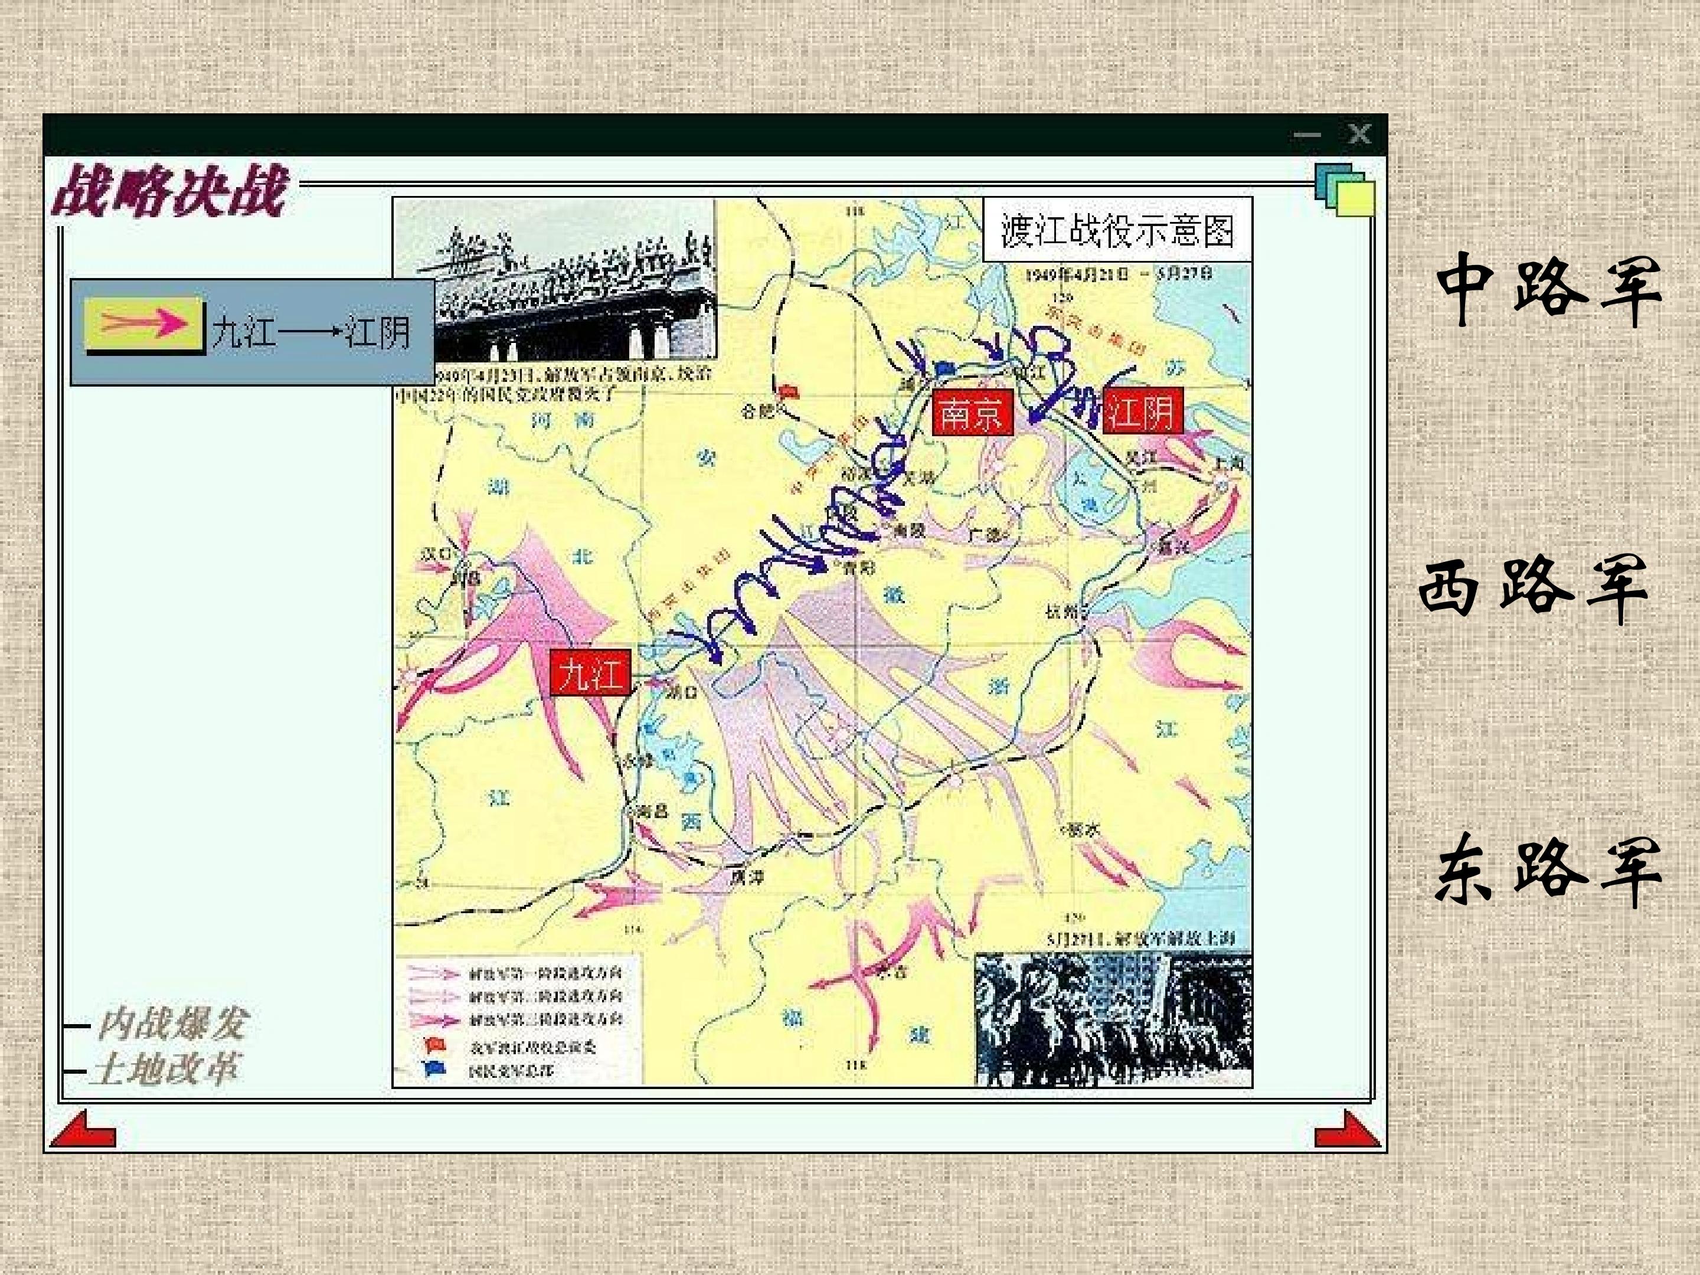This screenshot has height=1275, width=1700.
Task: Close the courseware window with X
Action: pyautogui.click(x=1359, y=135)
